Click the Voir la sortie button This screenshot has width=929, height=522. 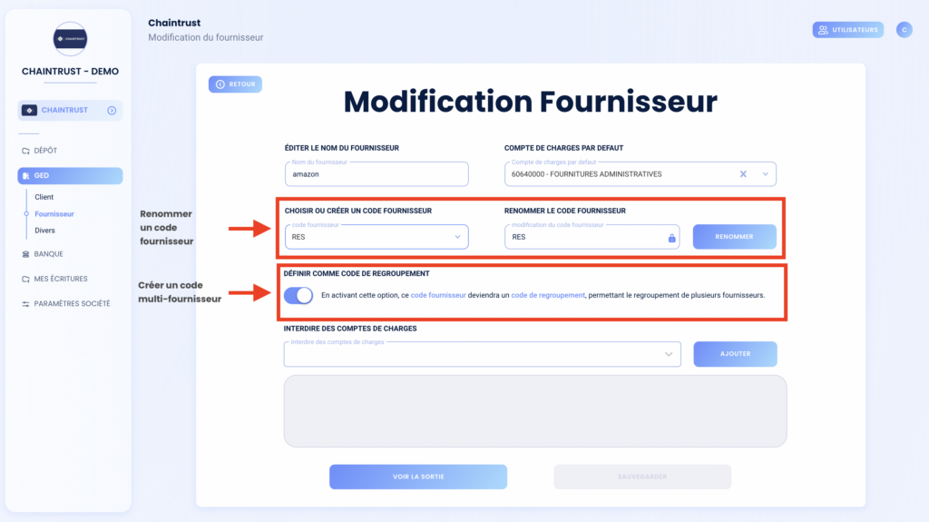coord(418,477)
